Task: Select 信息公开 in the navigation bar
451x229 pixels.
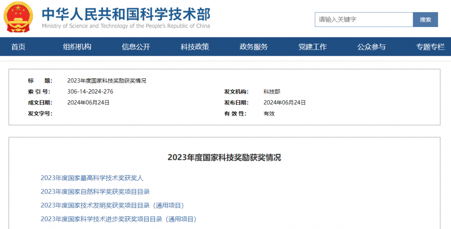Action: pyautogui.click(x=136, y=47)
